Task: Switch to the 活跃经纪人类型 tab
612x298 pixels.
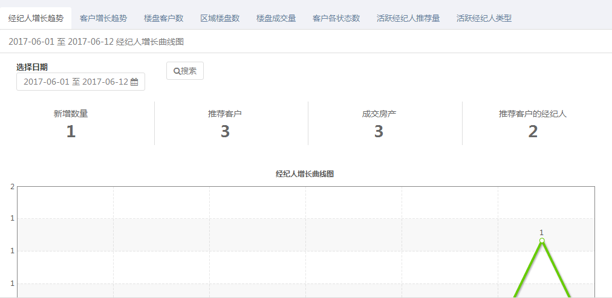Action: [484, 18]
